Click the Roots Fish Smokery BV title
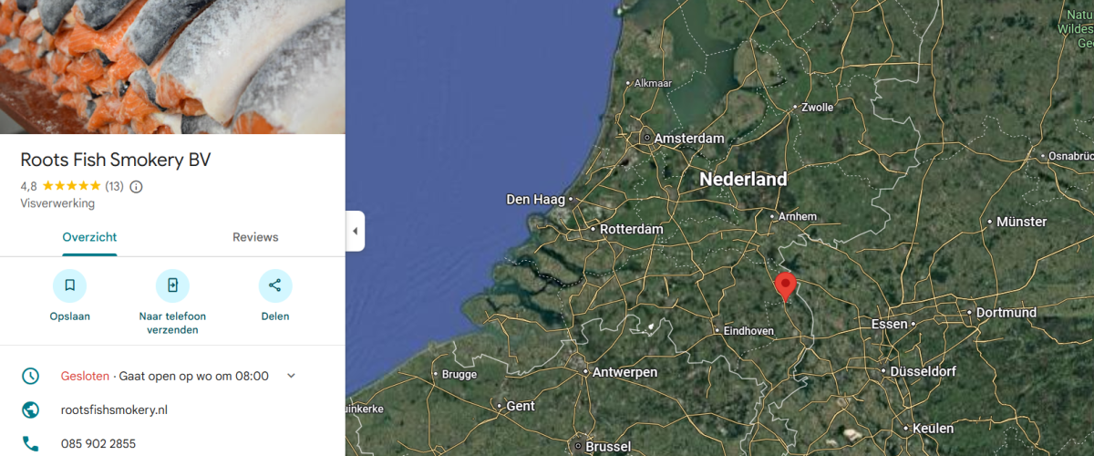Image resolution: width=1094 pixels, height=456 pixels. (116, 160)
